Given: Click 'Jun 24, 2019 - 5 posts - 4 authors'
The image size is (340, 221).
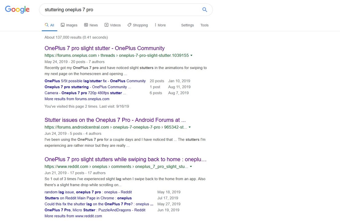Looking at the screenshot, I should point(73,134).
